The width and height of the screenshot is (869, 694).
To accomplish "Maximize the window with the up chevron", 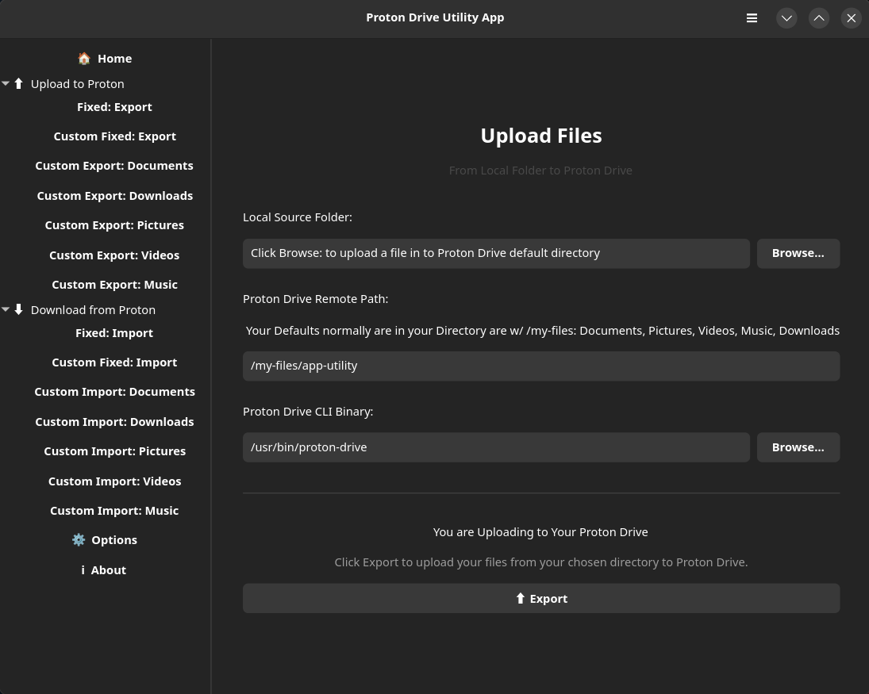I will point(818,18).
